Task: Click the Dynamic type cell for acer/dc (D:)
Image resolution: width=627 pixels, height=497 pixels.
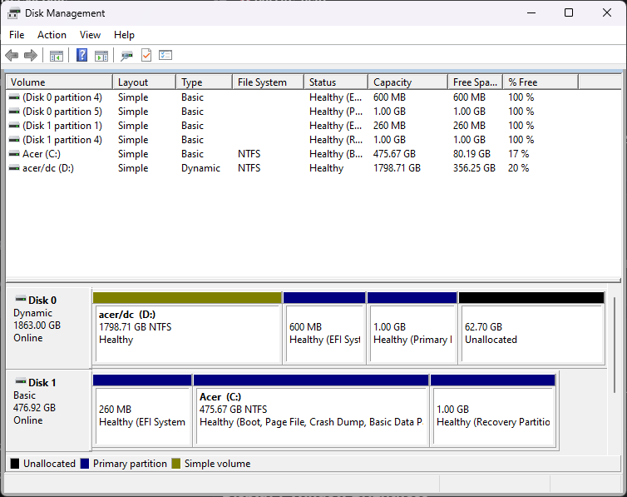Action: 200,168
